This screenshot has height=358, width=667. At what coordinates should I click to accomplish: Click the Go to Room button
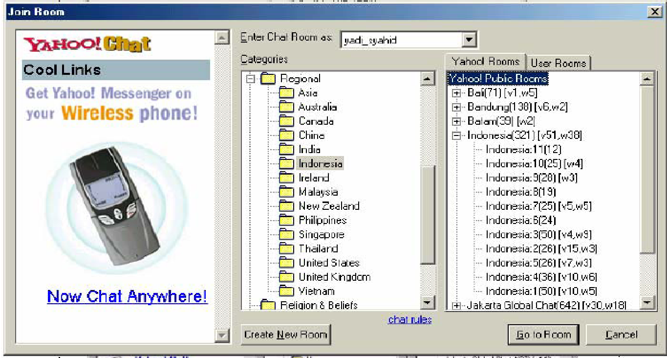pos(543,335)
